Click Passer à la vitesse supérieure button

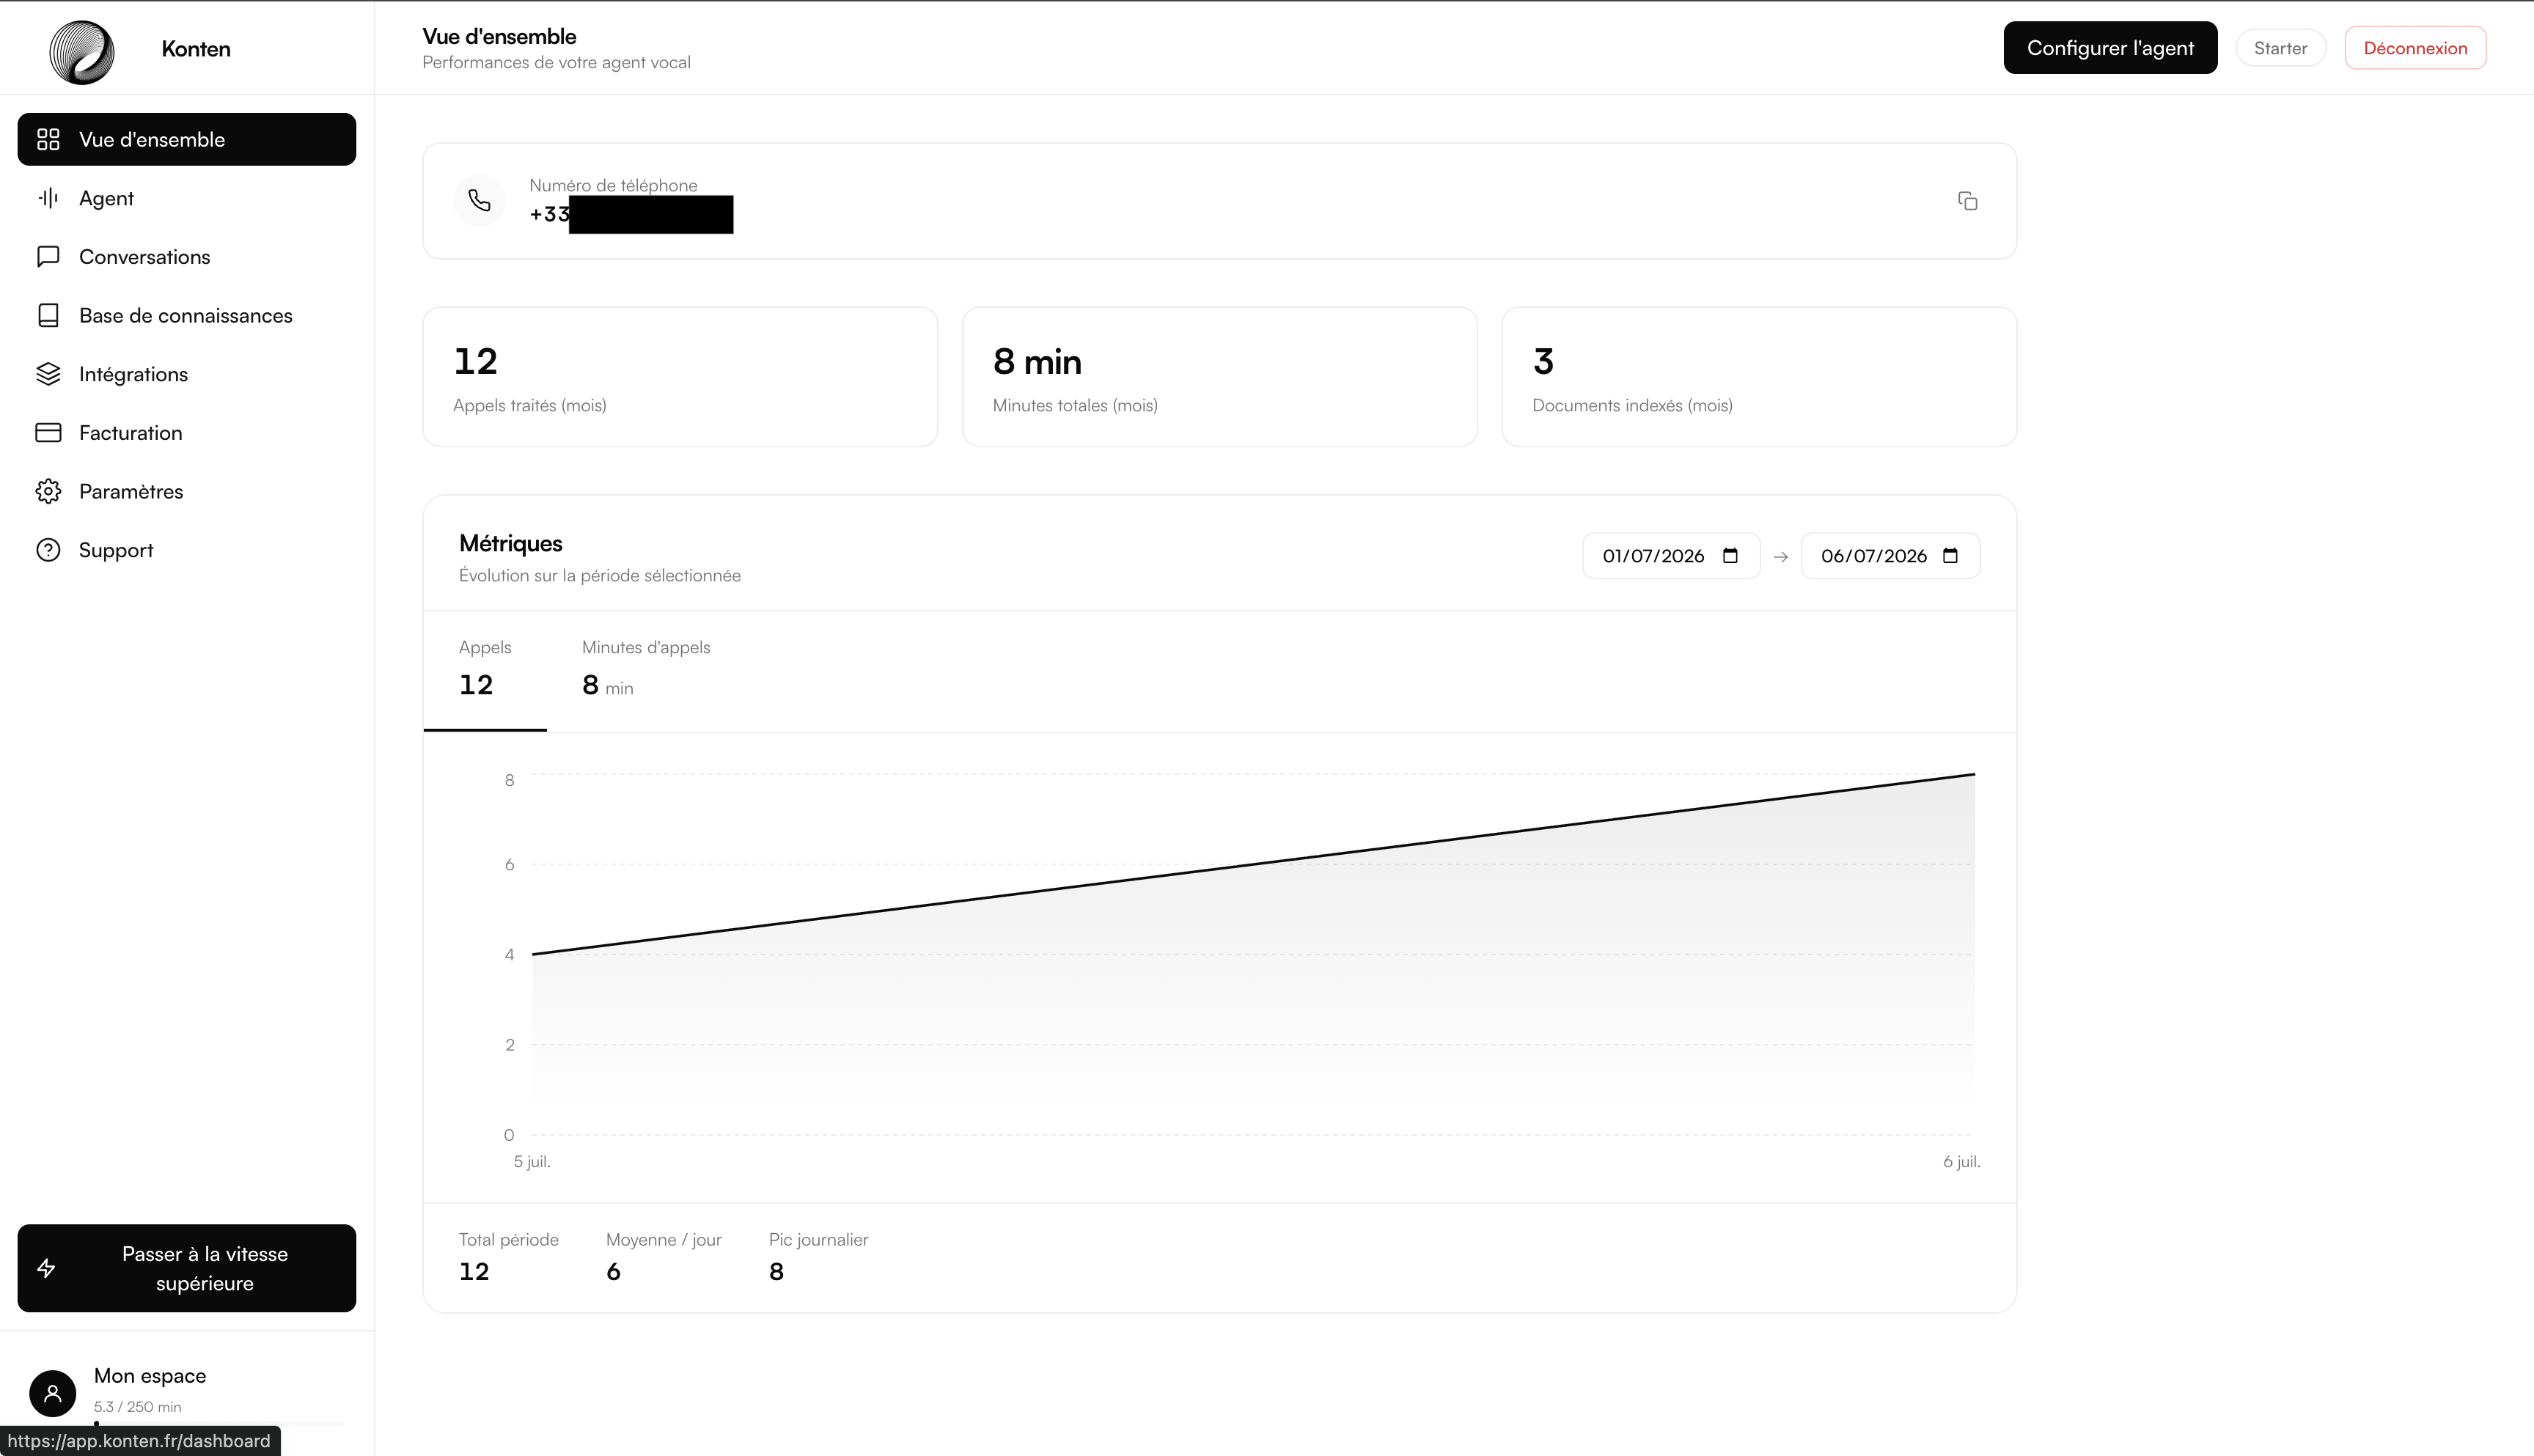point(187,1268)
